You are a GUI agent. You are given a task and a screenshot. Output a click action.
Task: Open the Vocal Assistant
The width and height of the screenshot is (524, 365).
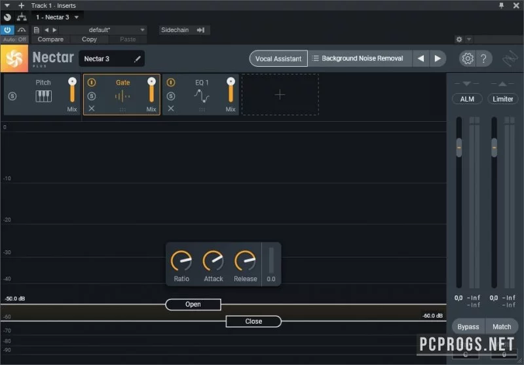pos(278,59)
